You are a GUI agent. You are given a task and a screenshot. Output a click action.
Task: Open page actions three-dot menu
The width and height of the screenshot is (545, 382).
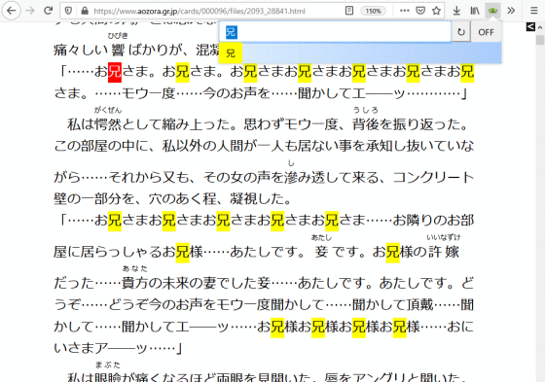tap(404, 11)
